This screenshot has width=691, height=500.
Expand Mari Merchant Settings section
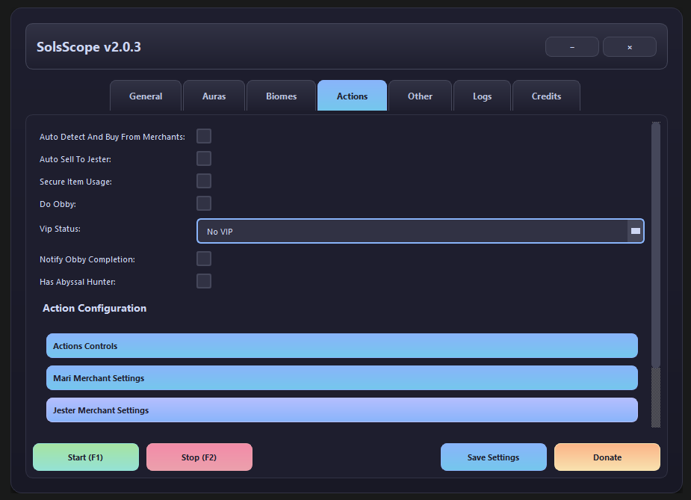(x=341, y=378)
